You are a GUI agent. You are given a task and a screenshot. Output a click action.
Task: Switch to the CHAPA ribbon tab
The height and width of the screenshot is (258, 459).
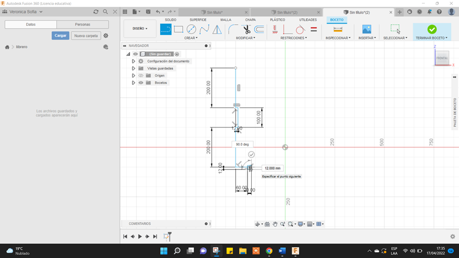(250, 20)
